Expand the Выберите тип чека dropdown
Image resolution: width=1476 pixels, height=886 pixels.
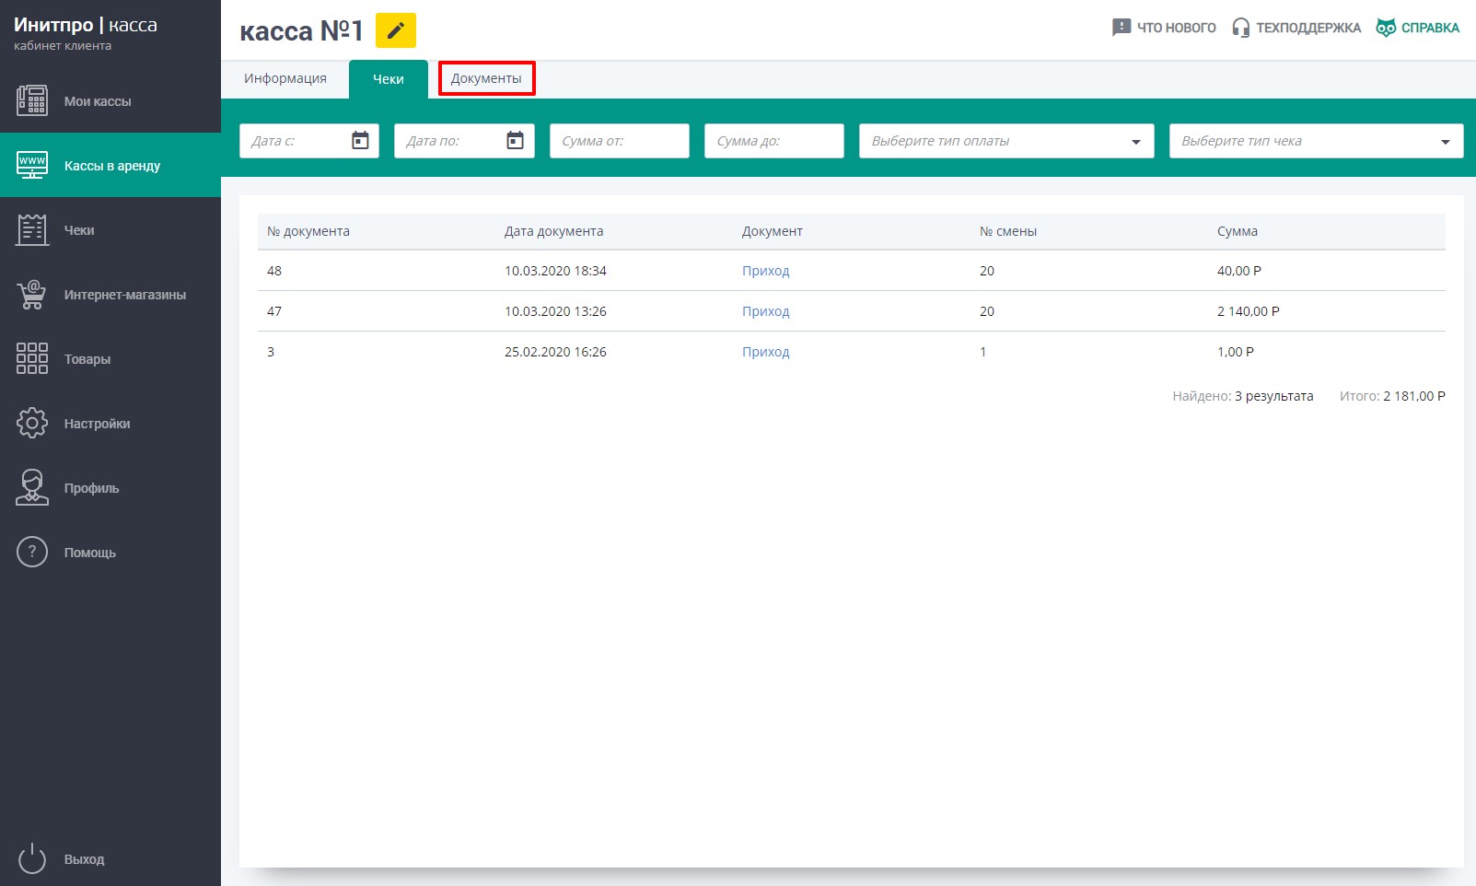[1317, 141]
